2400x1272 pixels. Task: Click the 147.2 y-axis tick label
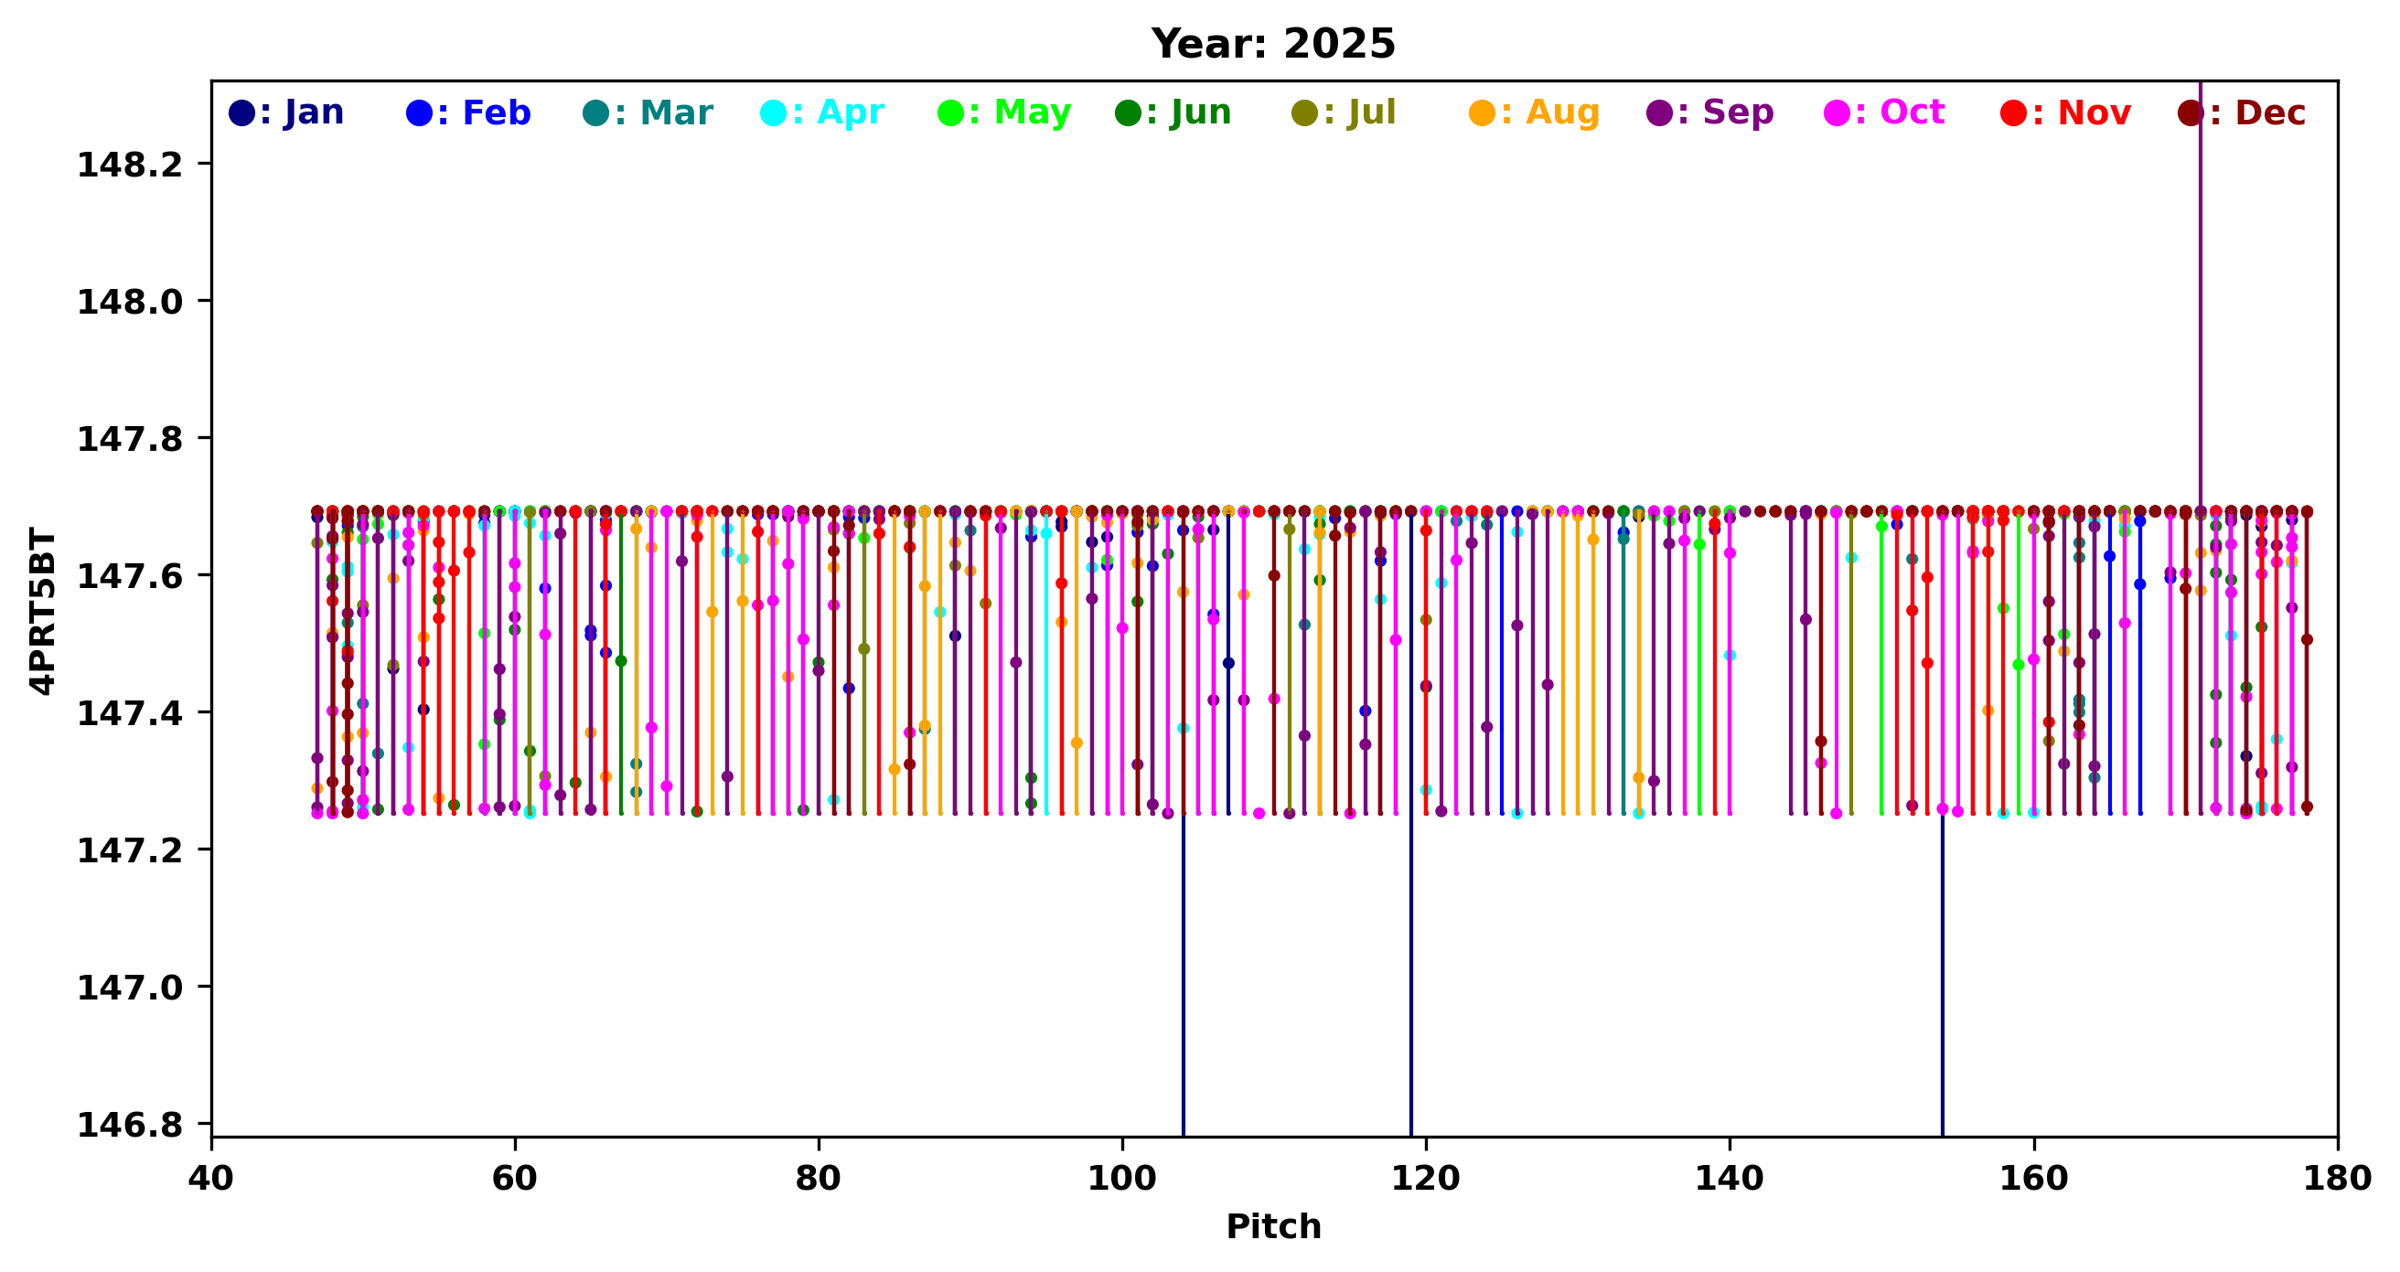point(130,850)
